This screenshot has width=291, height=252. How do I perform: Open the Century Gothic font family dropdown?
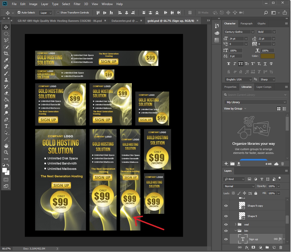coord(252,32)
